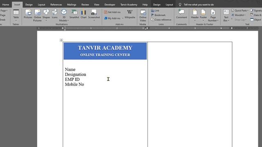The width and height of the screenshot is (262, 147).
Task: Open the Mailings tab
Action: [72, 4]
